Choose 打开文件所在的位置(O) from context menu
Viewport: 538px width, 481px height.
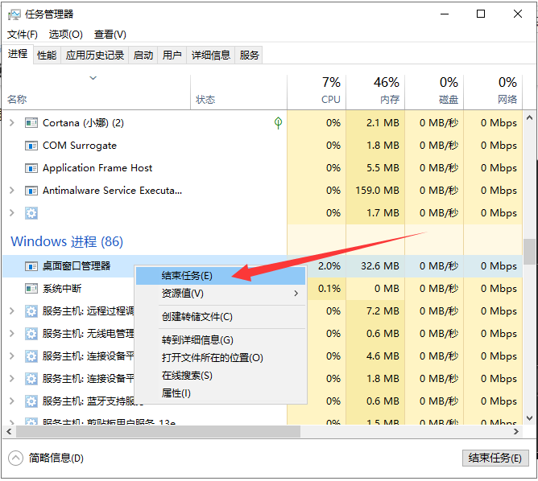[x=213, y=358]
